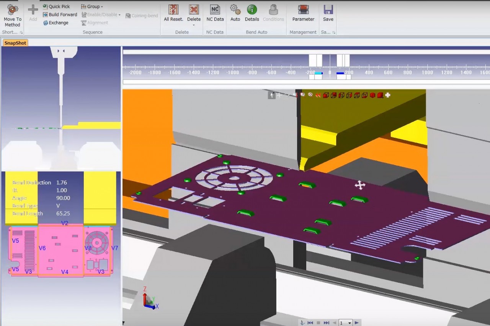490x326 pixels.
Task: Expand the Delete dropdown arrow
Action: pyautogui.click(x=194, y=25)
